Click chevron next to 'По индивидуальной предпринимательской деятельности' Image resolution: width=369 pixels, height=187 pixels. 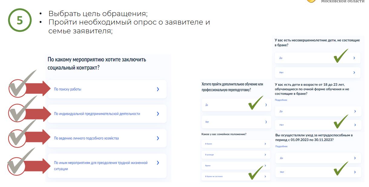(158, 114)
